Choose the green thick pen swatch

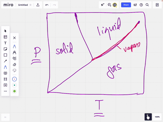click(14, 91)
